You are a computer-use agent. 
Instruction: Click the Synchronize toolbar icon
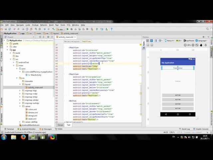(x=10, y=29)
